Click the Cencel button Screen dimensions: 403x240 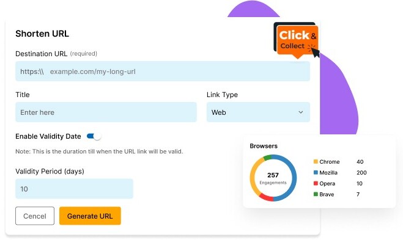tap(35, 216)
